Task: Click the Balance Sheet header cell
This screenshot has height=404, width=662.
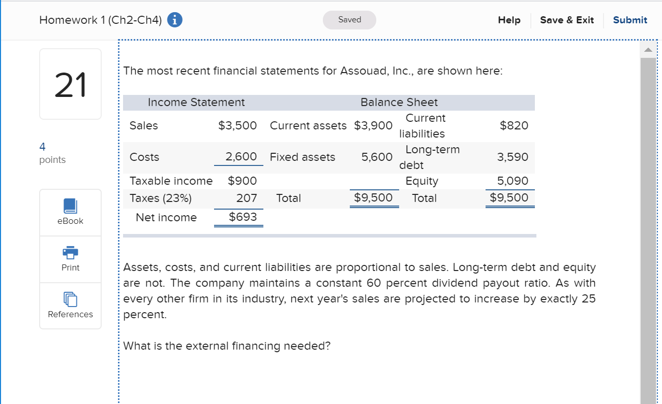Action: 399,102
